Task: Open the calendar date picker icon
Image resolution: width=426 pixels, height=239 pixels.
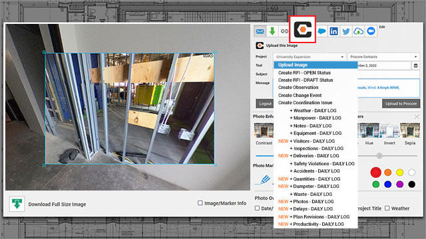Action: (x=415, y=66)
